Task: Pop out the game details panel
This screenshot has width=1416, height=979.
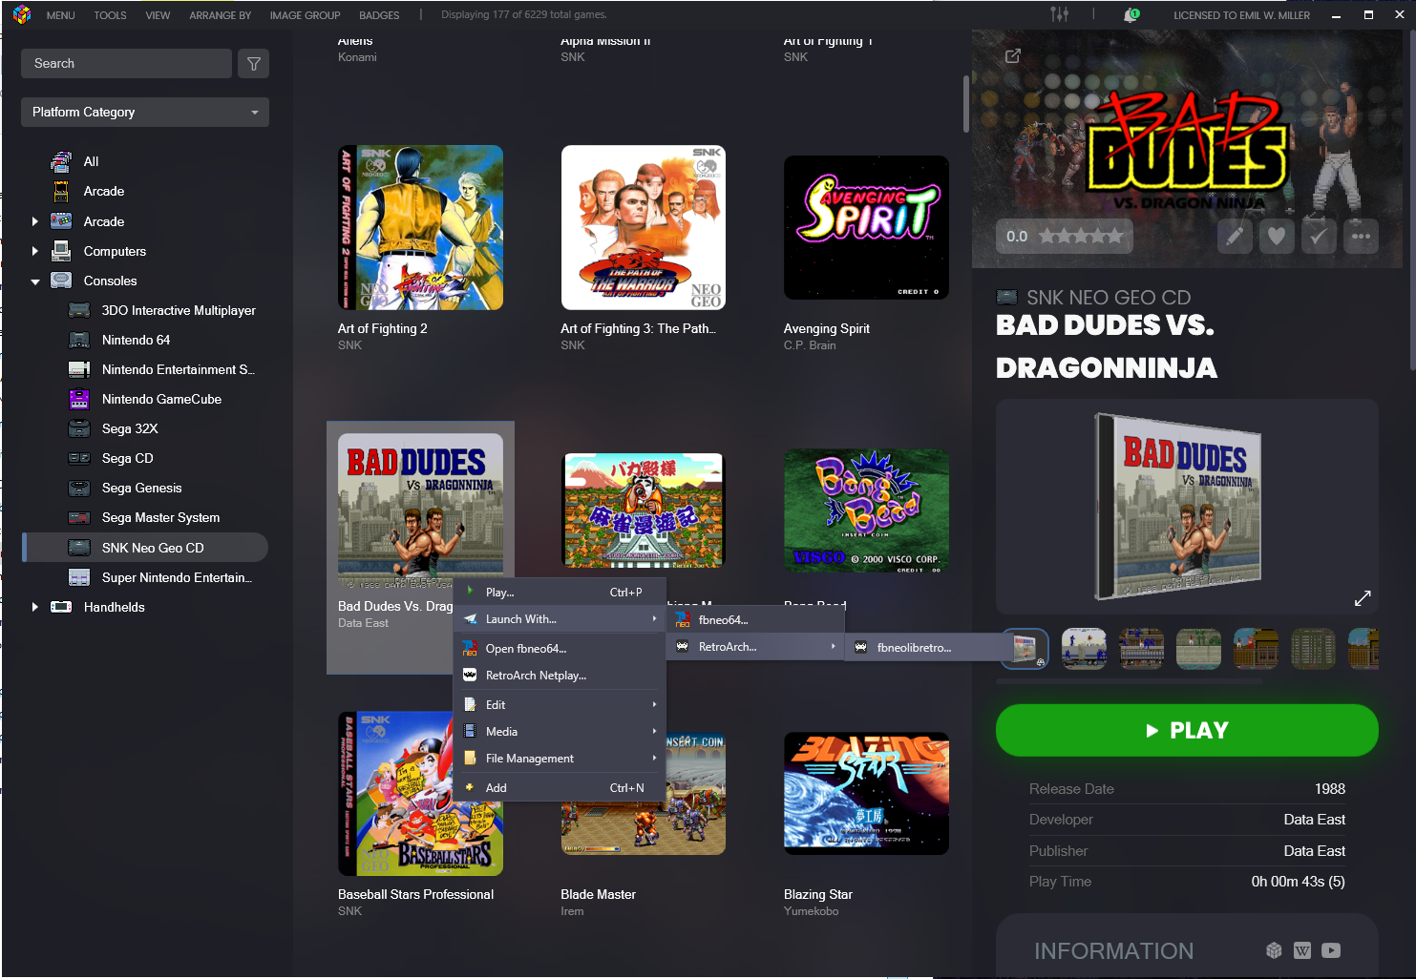Action: tap(1013, 55)
